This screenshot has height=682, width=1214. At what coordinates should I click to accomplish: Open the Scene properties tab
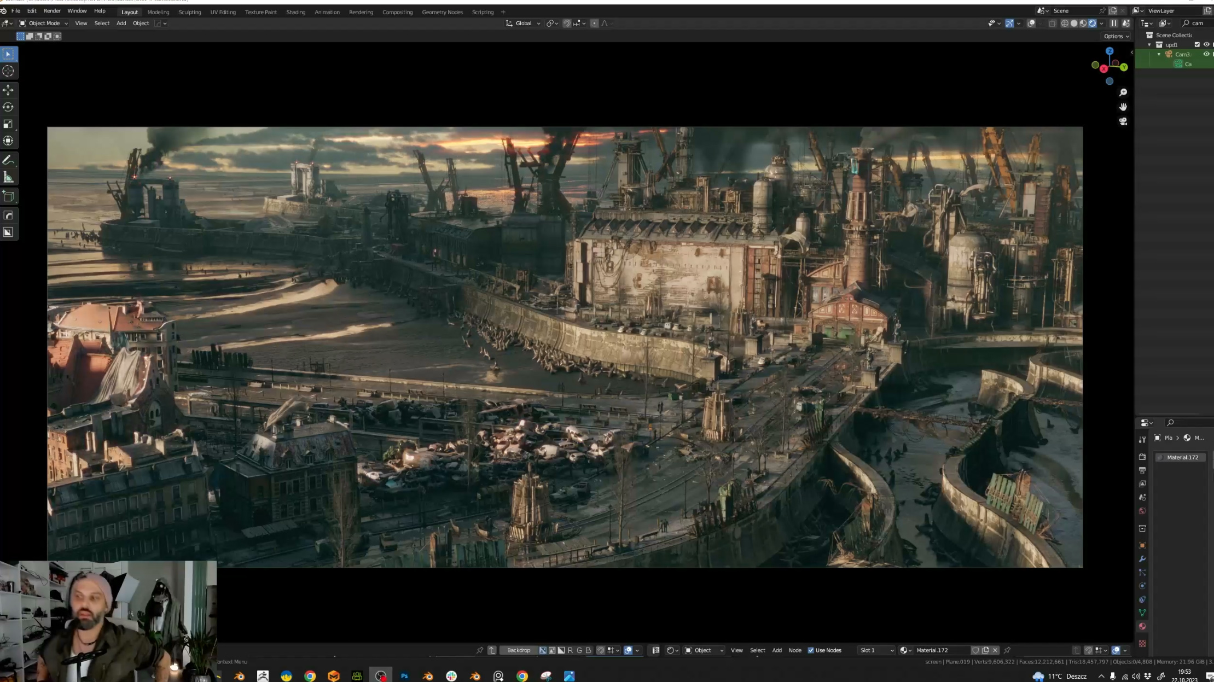click(x=1142, y=498)
